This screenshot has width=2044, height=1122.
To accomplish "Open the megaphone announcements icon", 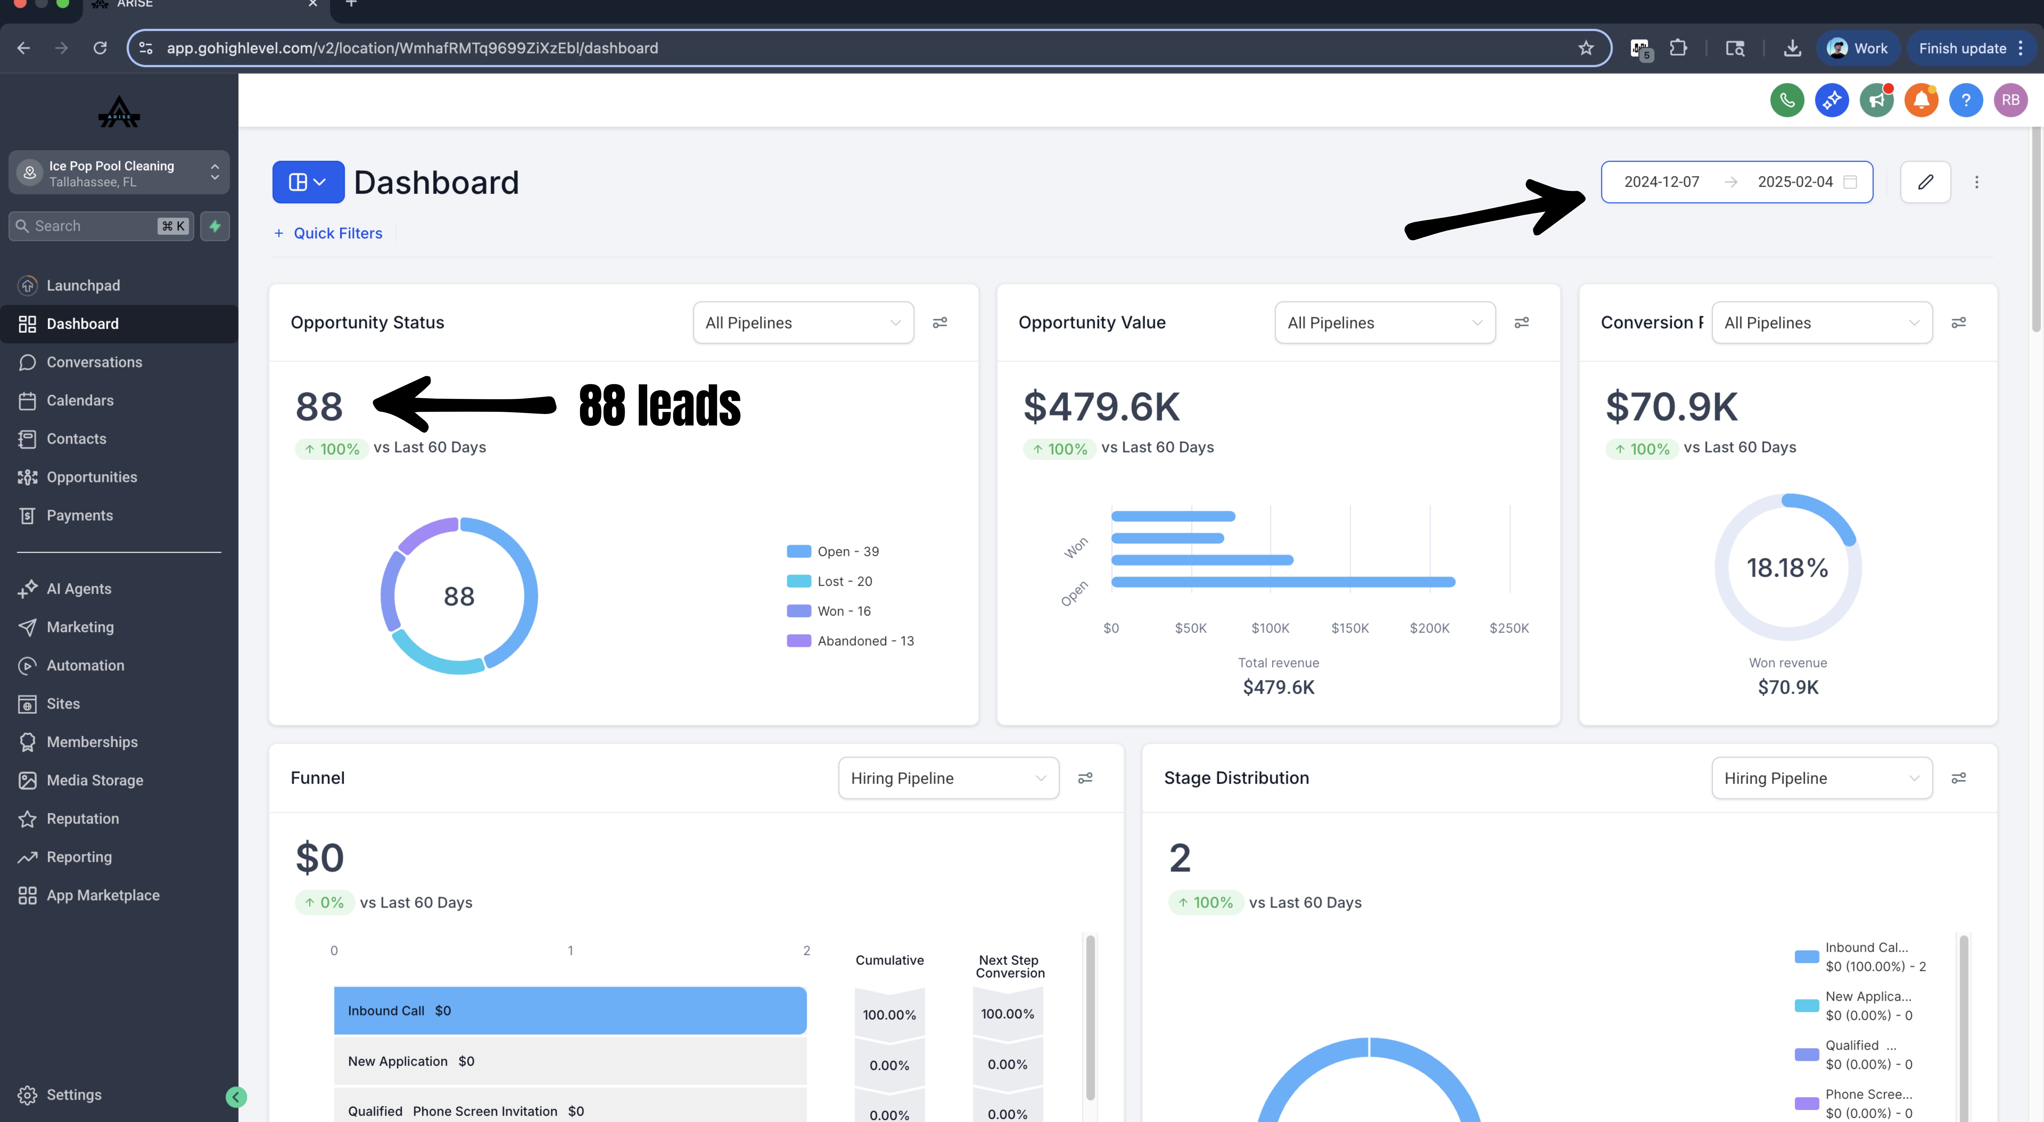I will coord(1877,100).
